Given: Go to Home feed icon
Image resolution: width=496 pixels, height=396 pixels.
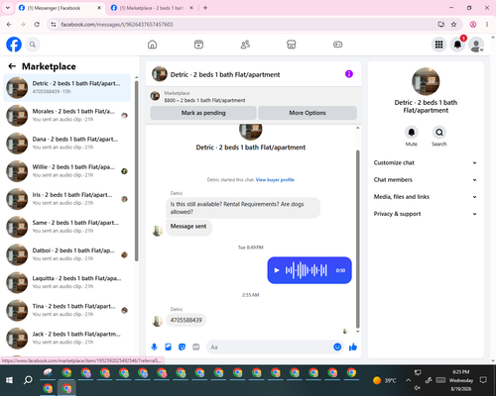Looking at the screenshot, I should 152,45.
